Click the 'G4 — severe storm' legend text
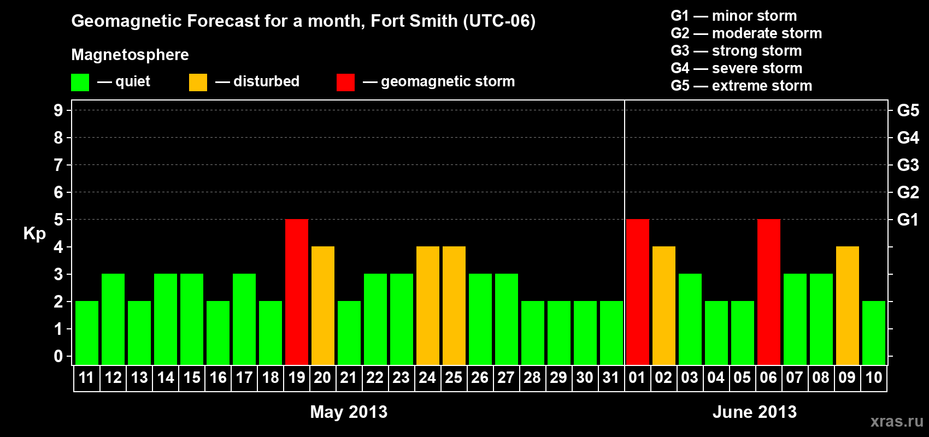Viewport: 929px width, 437px height. [x=736, y=68]
